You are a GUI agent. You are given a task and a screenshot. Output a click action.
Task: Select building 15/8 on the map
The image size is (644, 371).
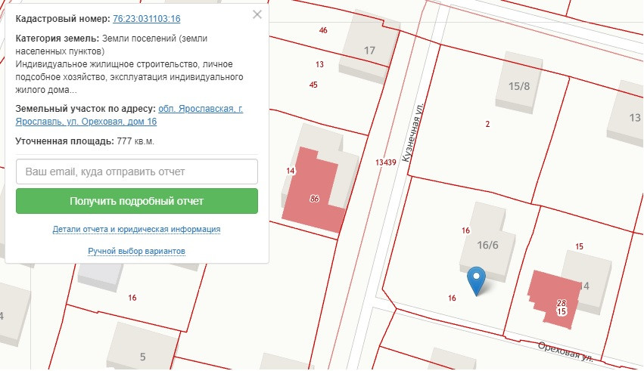[519, 86]
